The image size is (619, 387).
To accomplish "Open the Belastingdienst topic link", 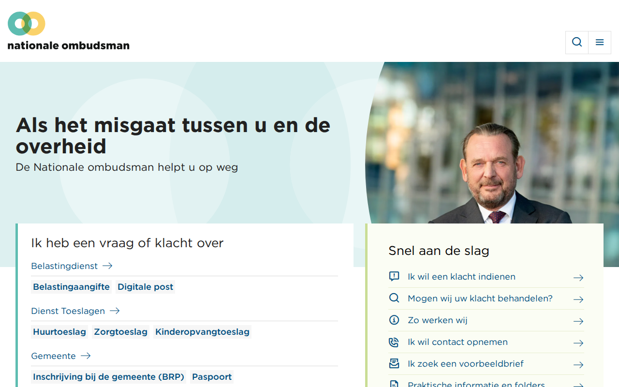I will tap(64, 266).
